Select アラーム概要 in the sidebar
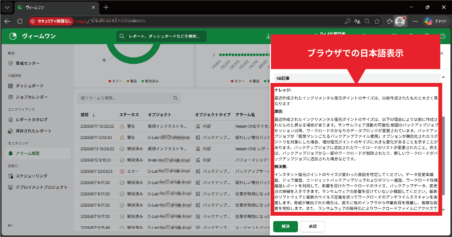The height and width of the screenshot is (237, 452). 38,153
